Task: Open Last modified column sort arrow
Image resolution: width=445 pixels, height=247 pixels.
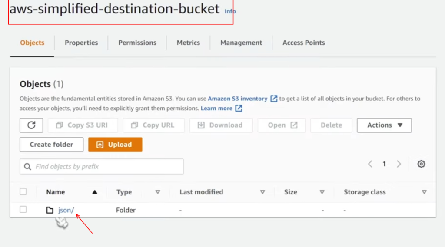Action: 262,192
